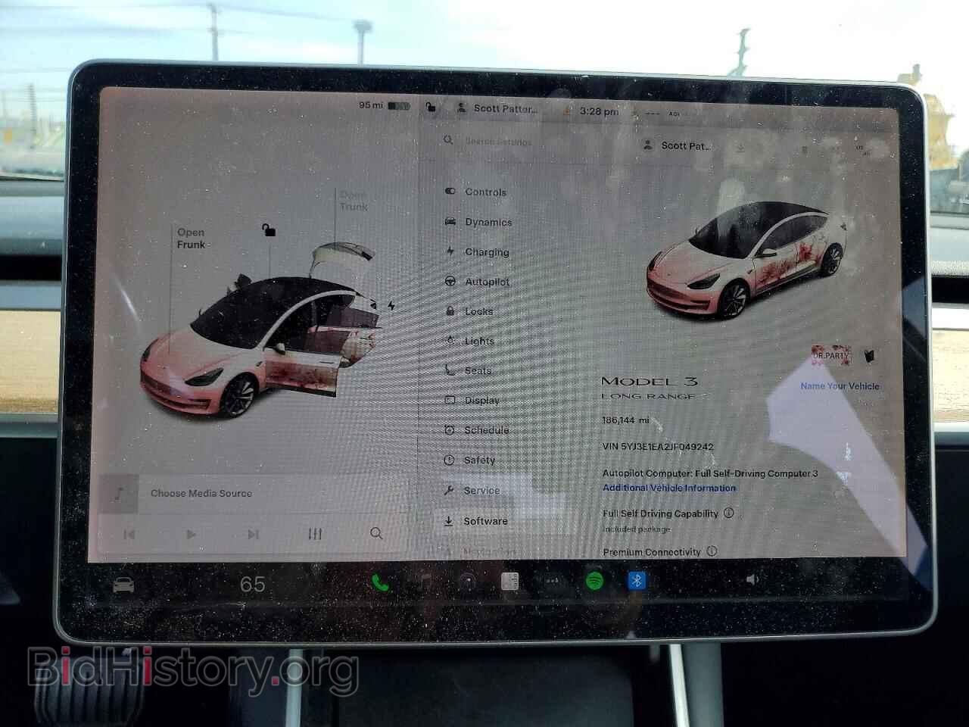Screen dimensions: 969x727
Task: Tap the vehicle image in Software panel
Action: point(746,260)
